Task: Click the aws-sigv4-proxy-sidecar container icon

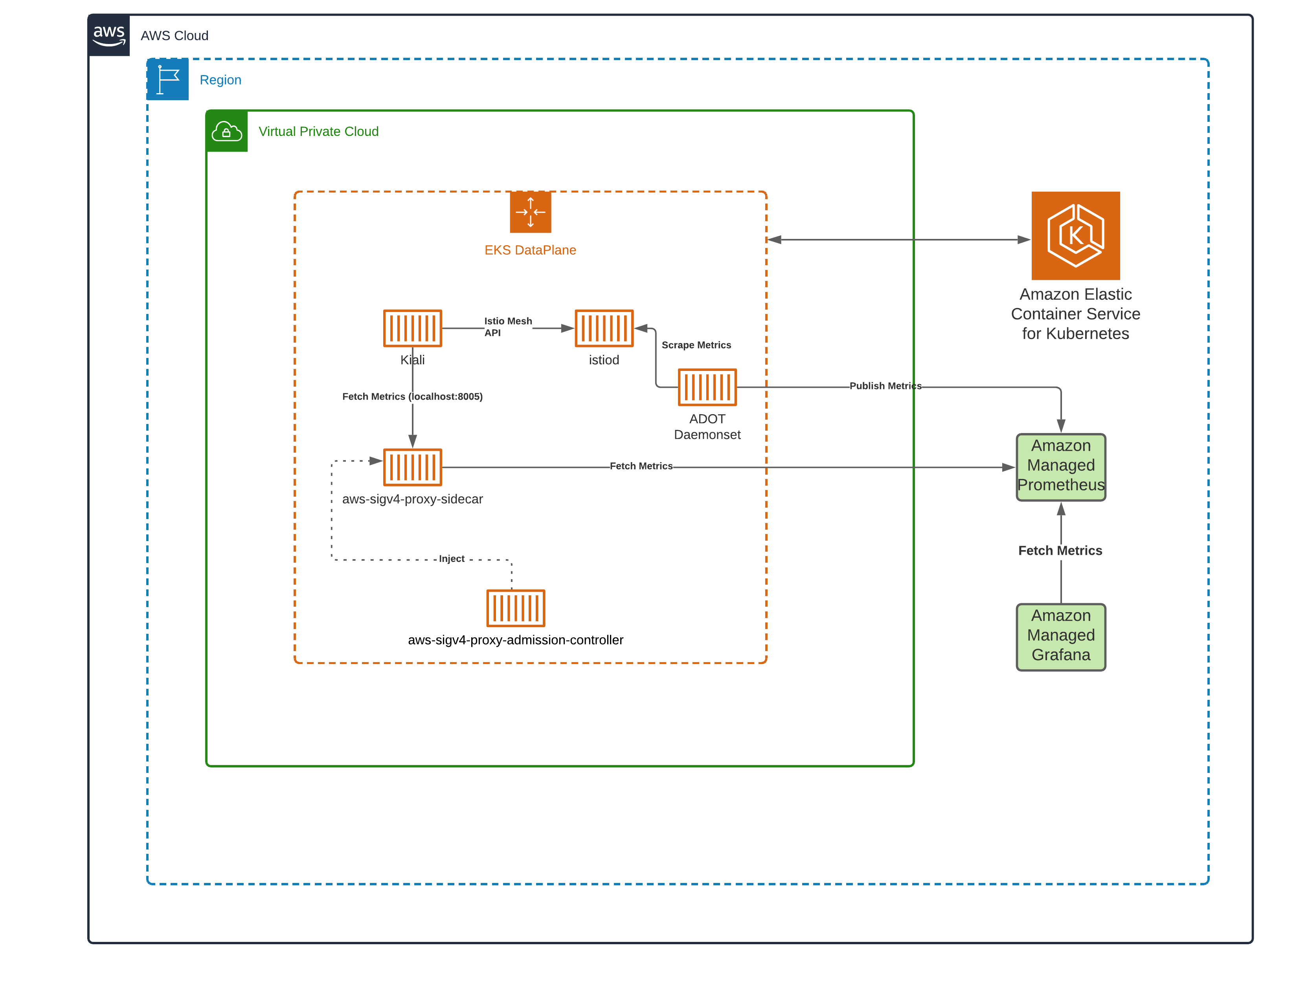Action: (x=413, y=467)
